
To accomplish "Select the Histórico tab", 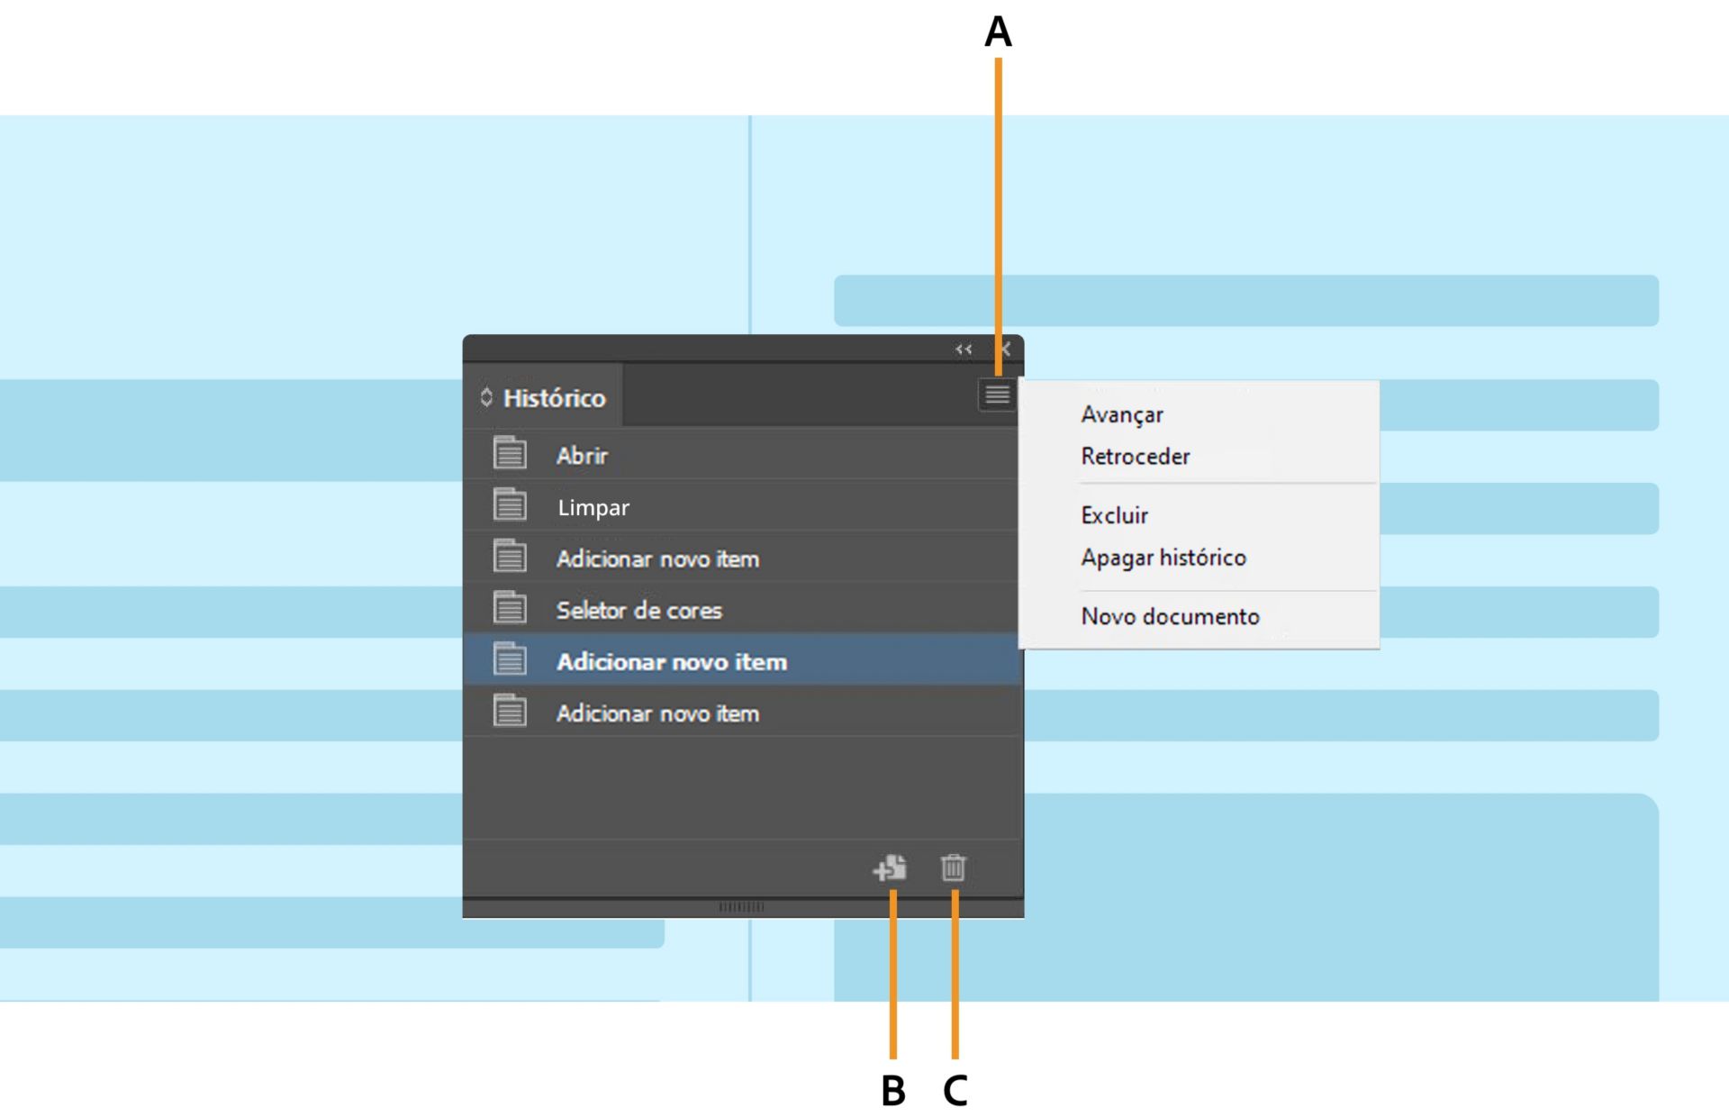I will [554, 397].
